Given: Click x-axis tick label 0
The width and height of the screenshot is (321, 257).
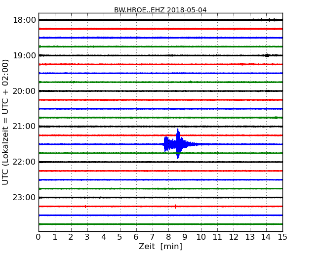Looking at the screenshot, I should (39, 237).
